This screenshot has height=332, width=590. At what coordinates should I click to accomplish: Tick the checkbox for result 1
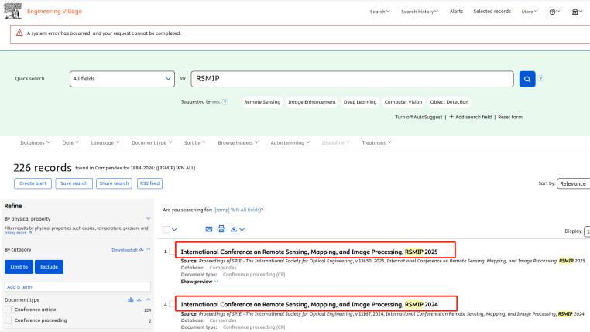click(173, 252)
